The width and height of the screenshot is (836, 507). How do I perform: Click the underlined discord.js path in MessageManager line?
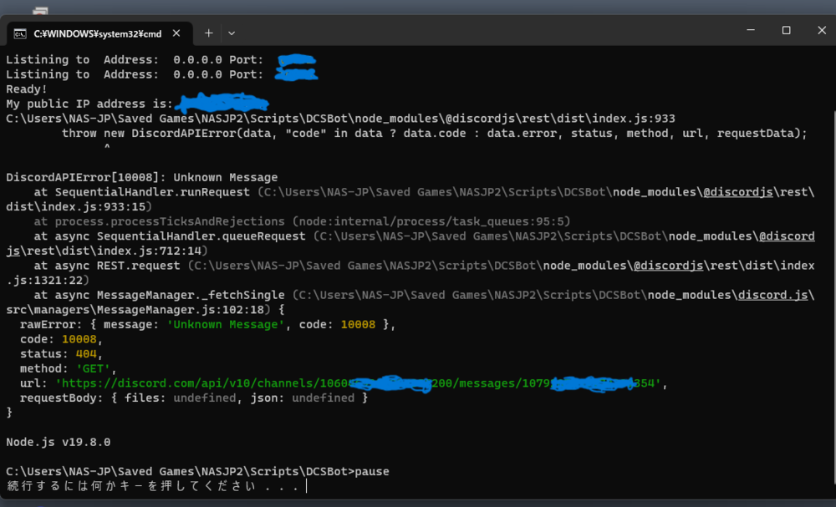click(x=772, y=295)
